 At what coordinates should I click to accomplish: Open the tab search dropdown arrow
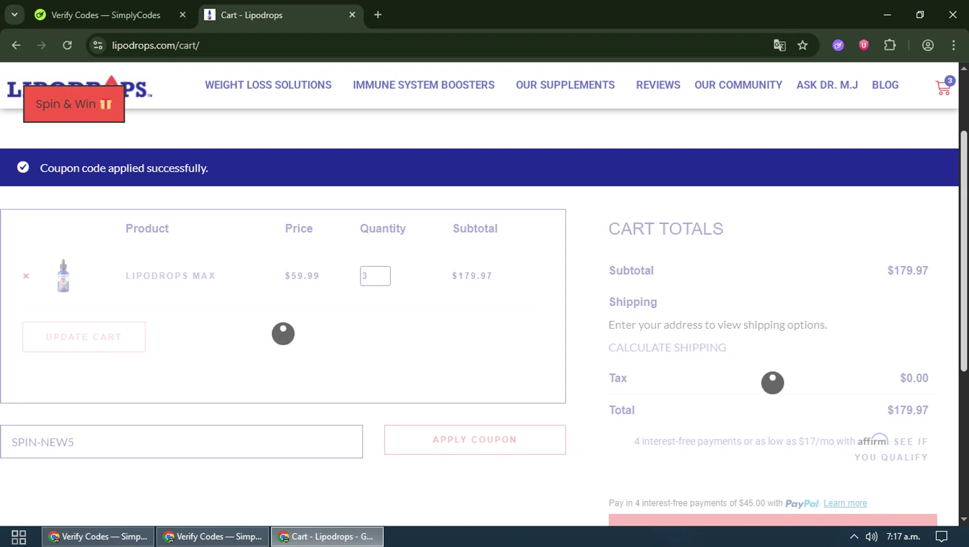(x=14, y=14)
